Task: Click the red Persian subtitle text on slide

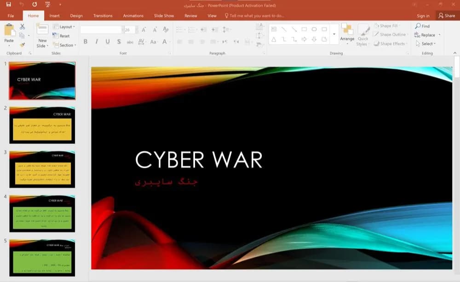Action: click(167, 182)
